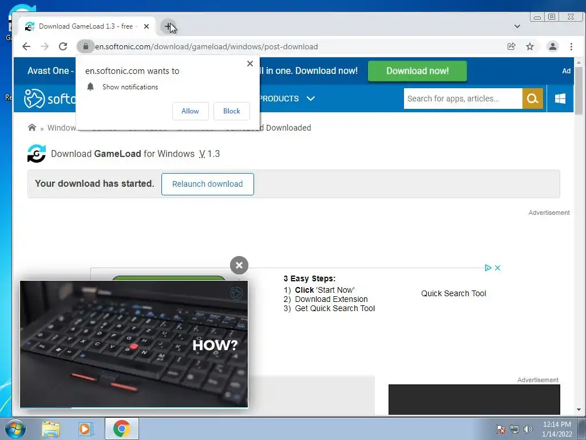The image size is (586, 440).
Task: Dismiss the notification permission popup
Action: point(250,64)
